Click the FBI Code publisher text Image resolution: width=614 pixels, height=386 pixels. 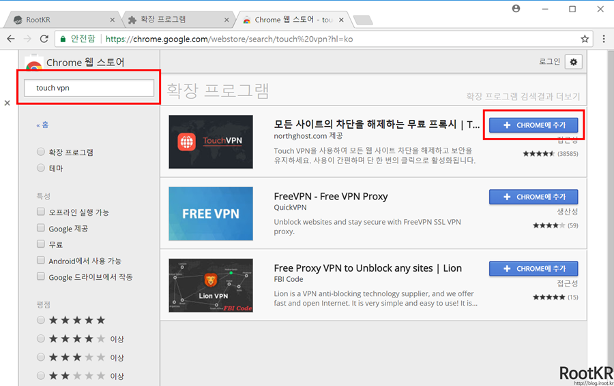pyautogui.click(x=289, y=279)
